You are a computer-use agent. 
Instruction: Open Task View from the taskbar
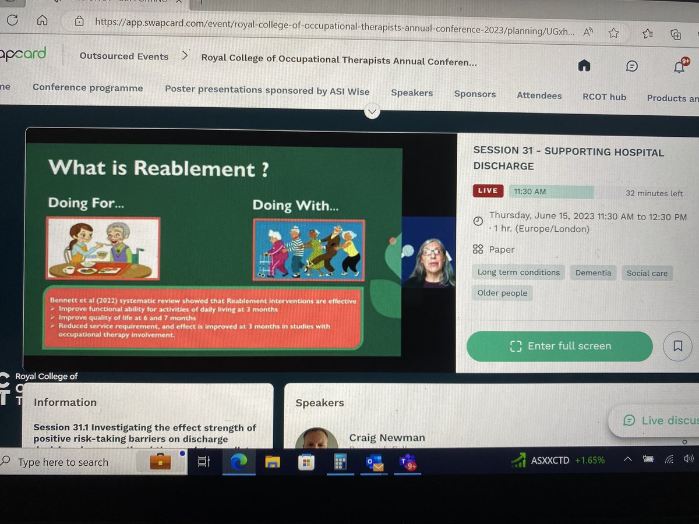click(x=203, y=462)
